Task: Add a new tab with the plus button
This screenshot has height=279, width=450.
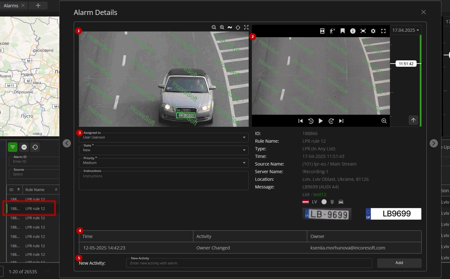Action: (x=38, y=5)
